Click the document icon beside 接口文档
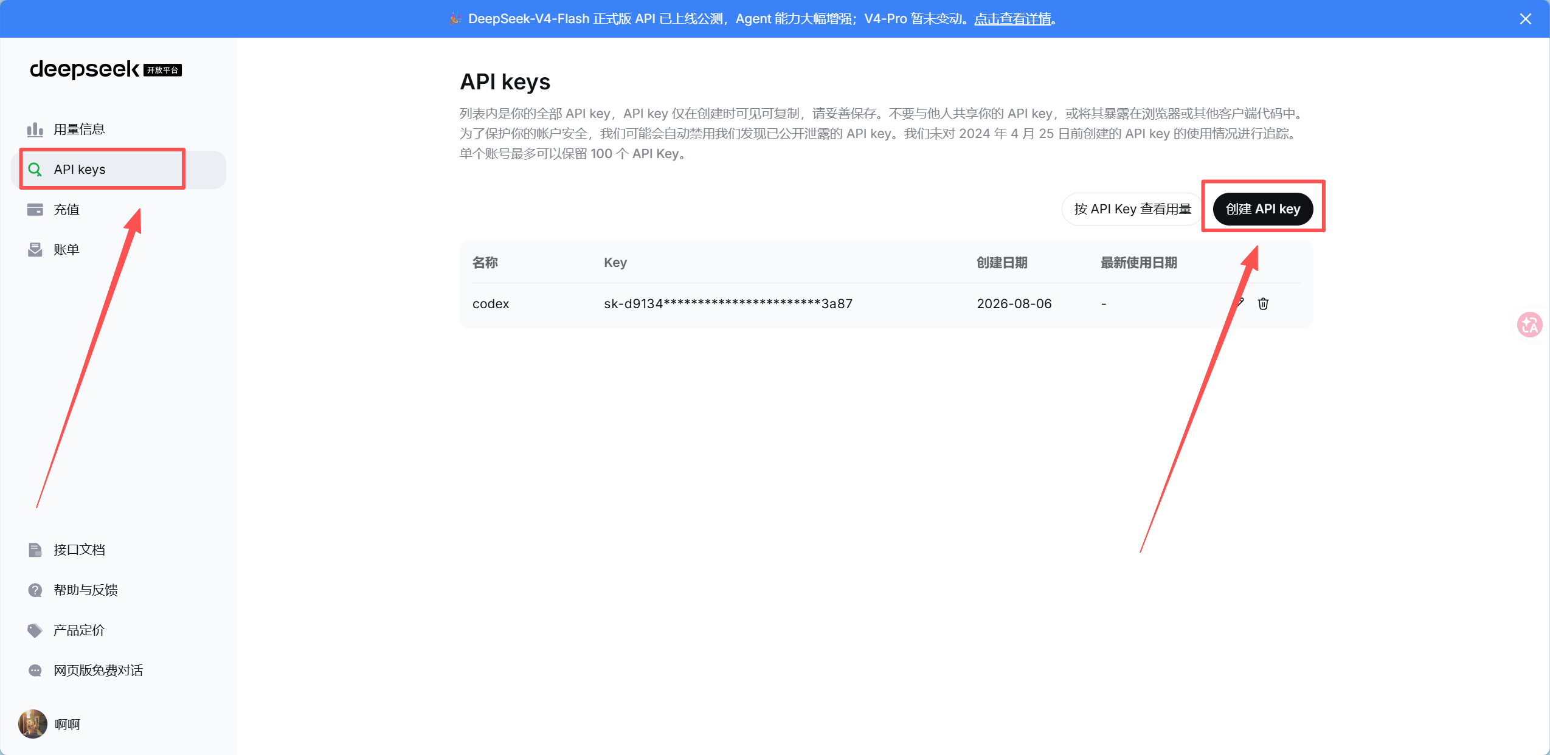 click(x=35, y=550)
